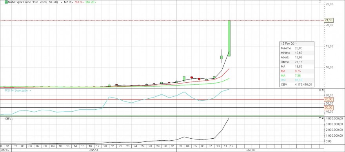Click the Jan-14 month label on the time axis
The image size is (345, 152).
pos(94,150)
